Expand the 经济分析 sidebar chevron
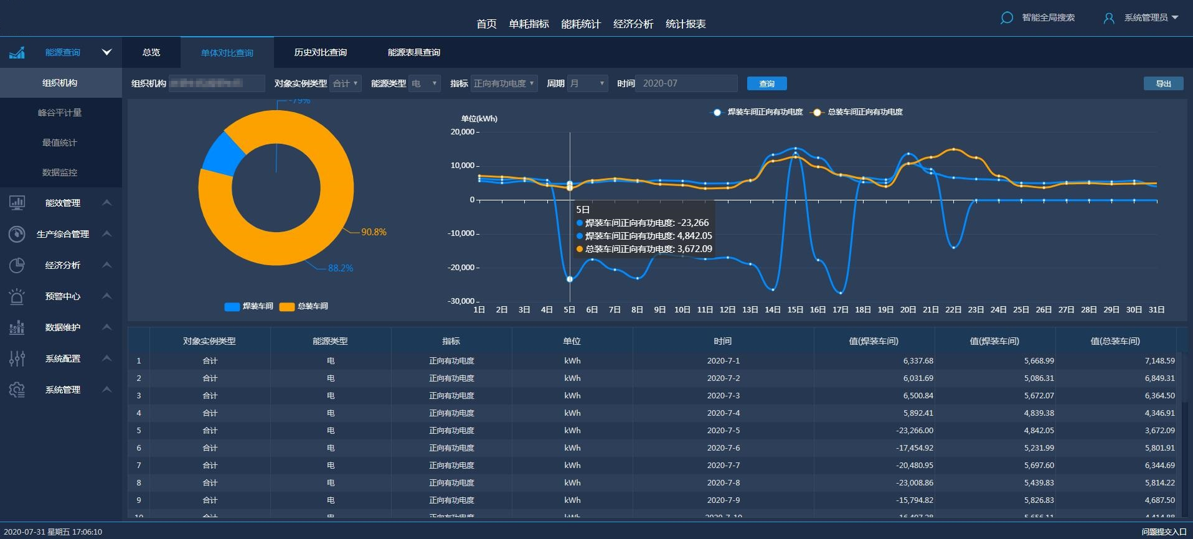 106,265
